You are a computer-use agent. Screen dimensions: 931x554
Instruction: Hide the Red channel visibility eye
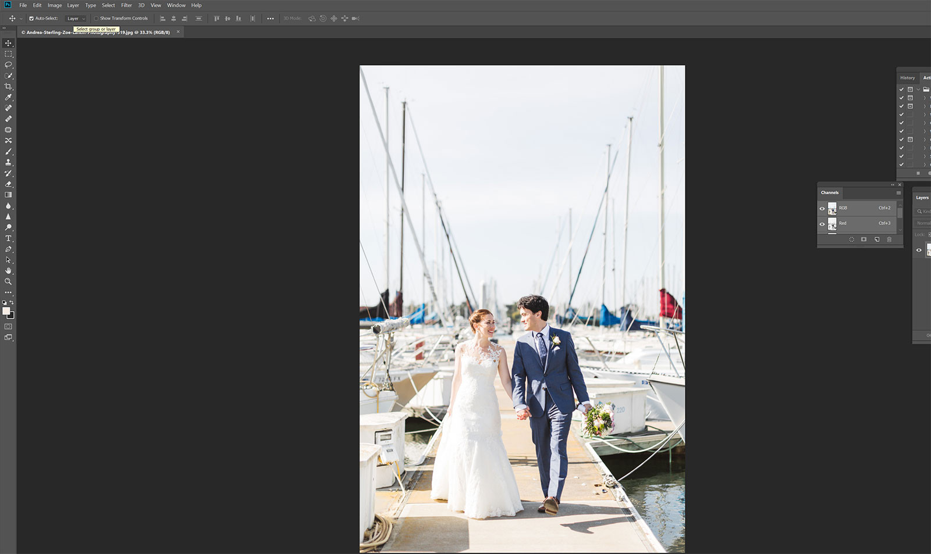822,224
